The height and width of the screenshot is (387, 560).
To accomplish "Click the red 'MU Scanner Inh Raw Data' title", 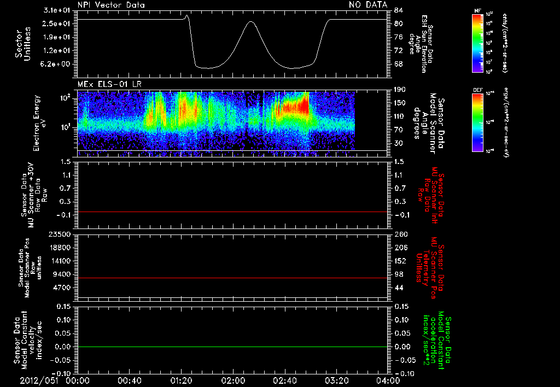I will 430,195.
